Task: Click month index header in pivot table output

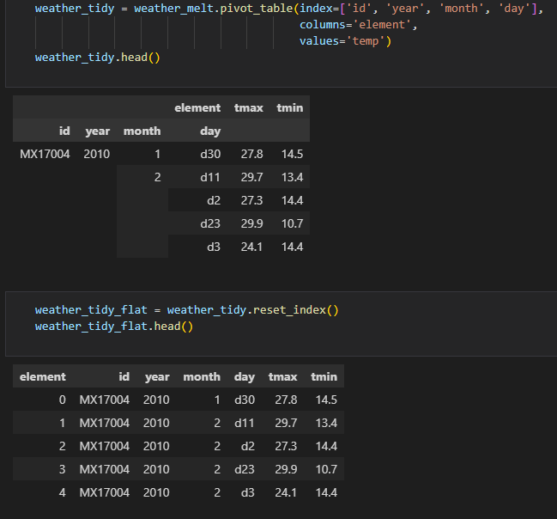Action: coord(142,131)
